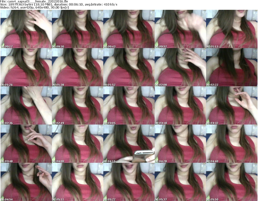This screenshot has height=201, width=258.
Task: Select the thumbnail frame at 00:00:17
Action: coord(26,29)
